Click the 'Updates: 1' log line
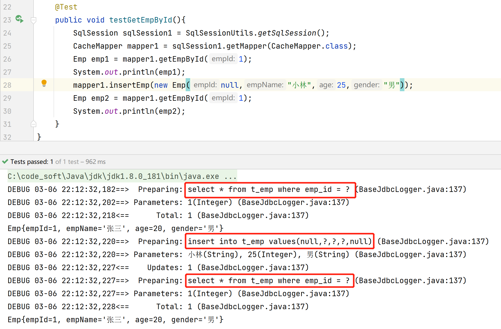This screenshot has height=329, width=501. coord(158,268)
